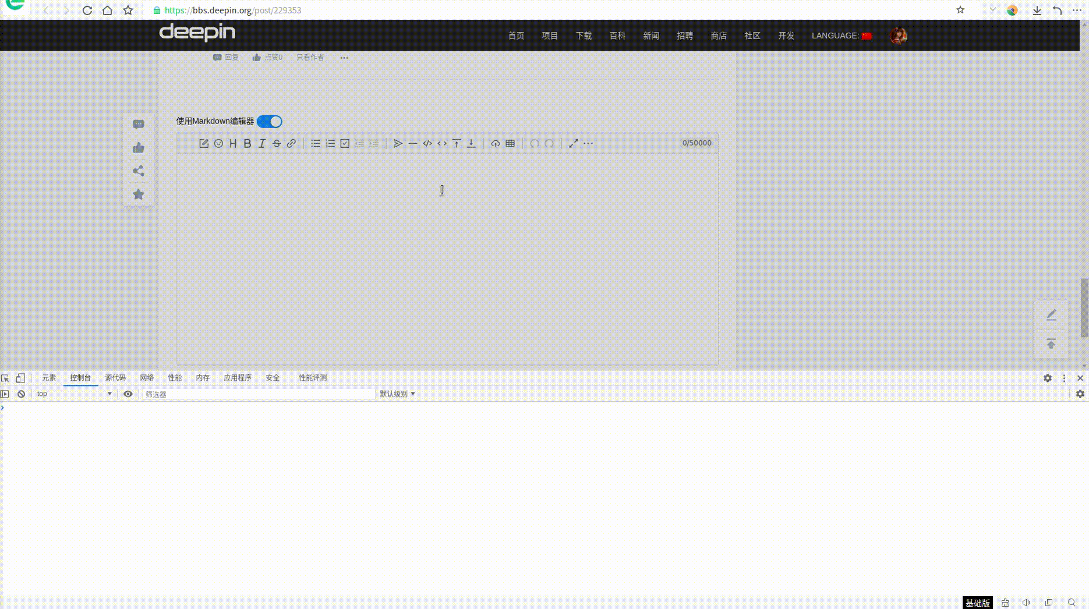Insert inline code
Viewport: 1089px width, 609px height.
tap(442, 143)
